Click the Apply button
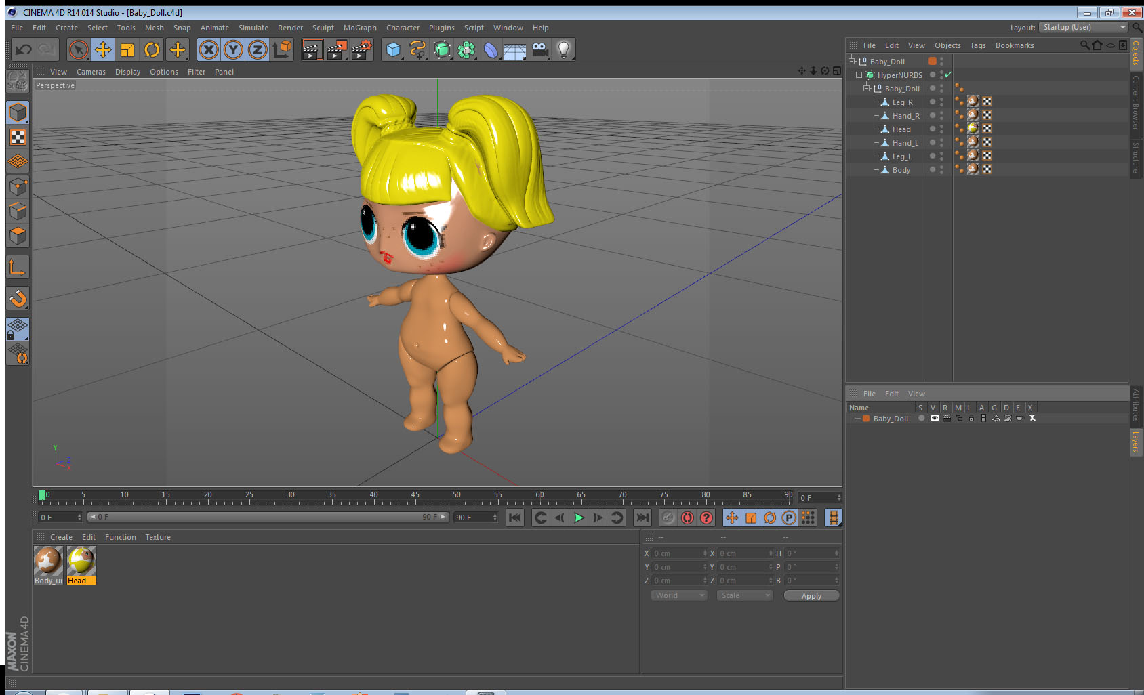Viewport: 1144px width, 695px height. [x=811, y=596]
